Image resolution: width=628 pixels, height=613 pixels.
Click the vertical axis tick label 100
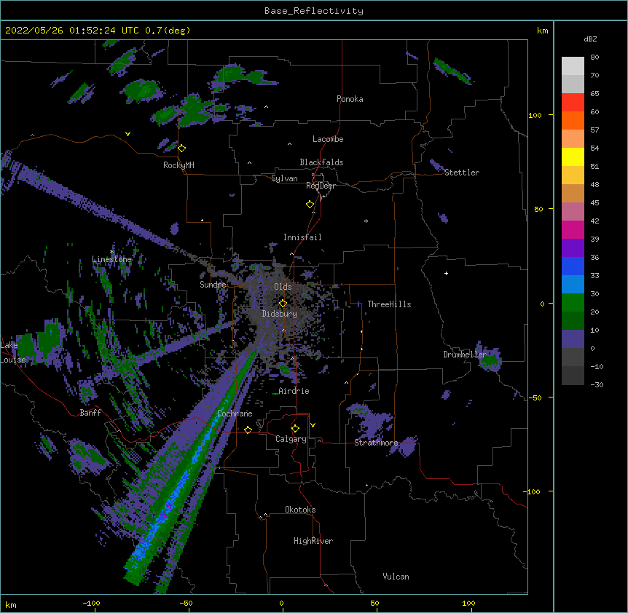[x=535, y=115]
